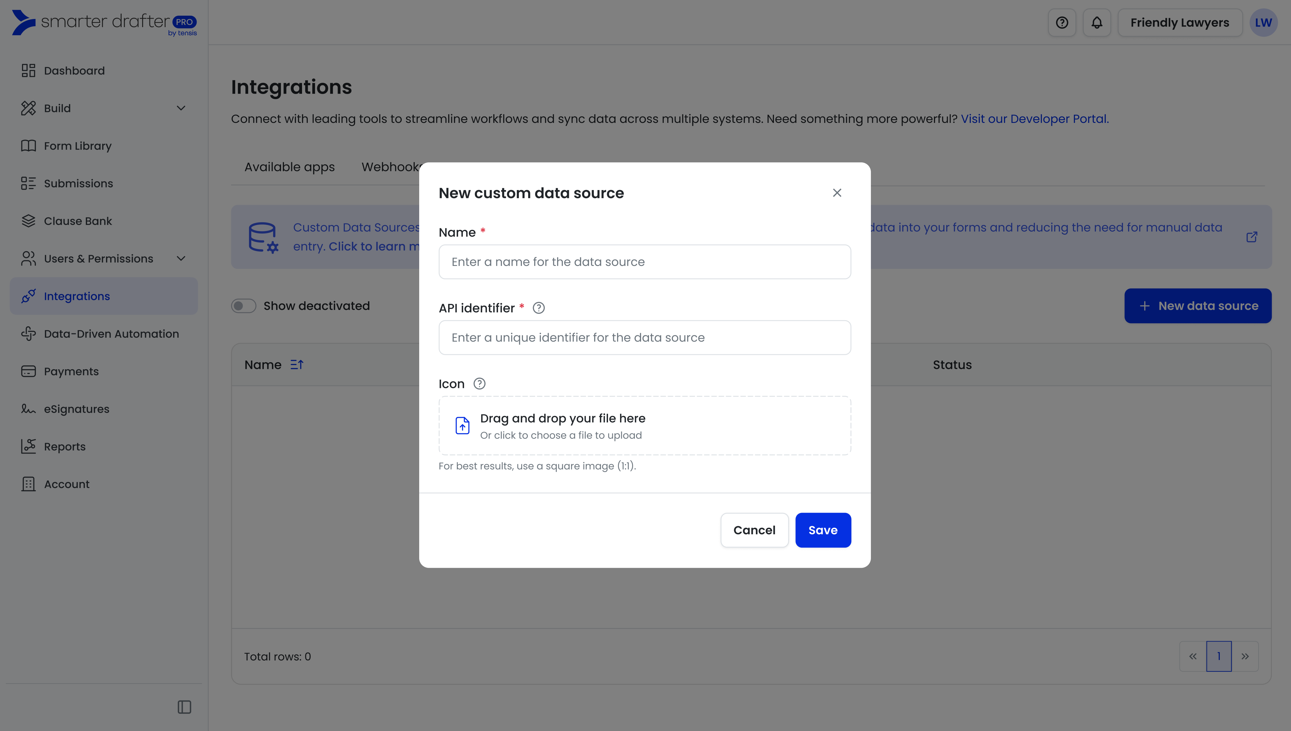Open Data-Driven Automation in sidebar
Screen dimensions: 1291x731
pyautogui.click(x=111, y=334)
